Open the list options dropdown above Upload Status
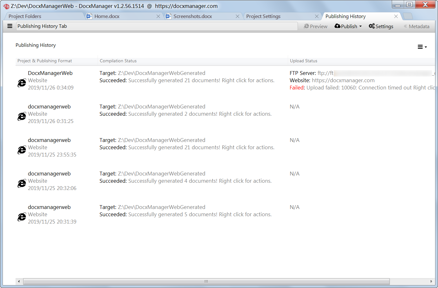This screenshot has width=438, height=288. point(422,46)
